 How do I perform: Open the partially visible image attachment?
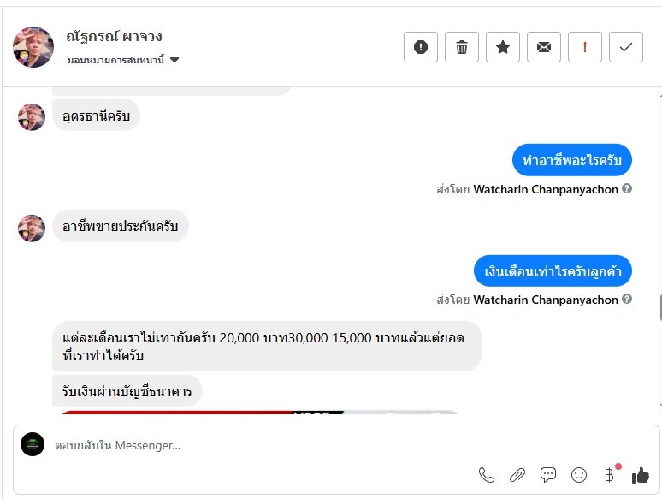pos(259,412)
